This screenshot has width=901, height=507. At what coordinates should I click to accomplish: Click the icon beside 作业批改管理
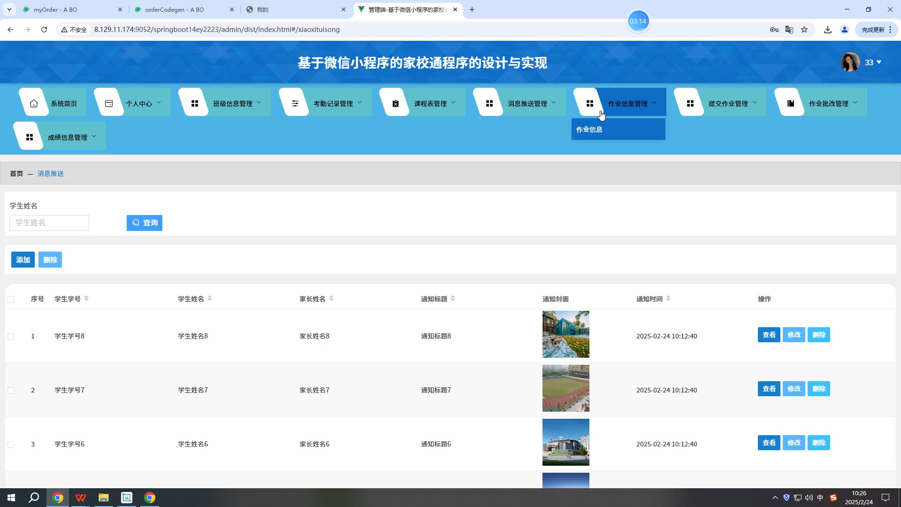pyautogui.click(x=791, y=103)
